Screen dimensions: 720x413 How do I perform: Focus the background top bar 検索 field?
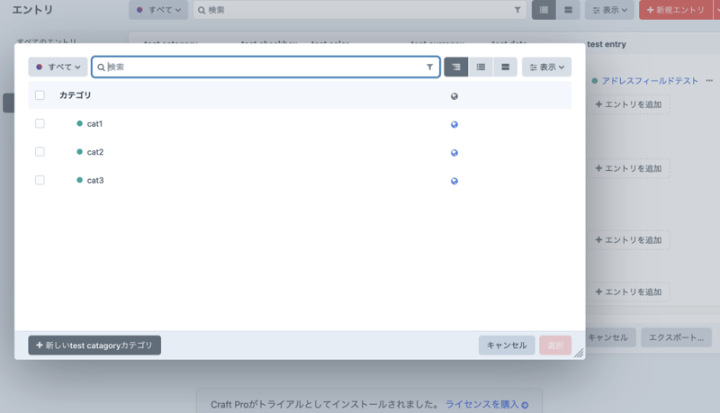point(359,10)
